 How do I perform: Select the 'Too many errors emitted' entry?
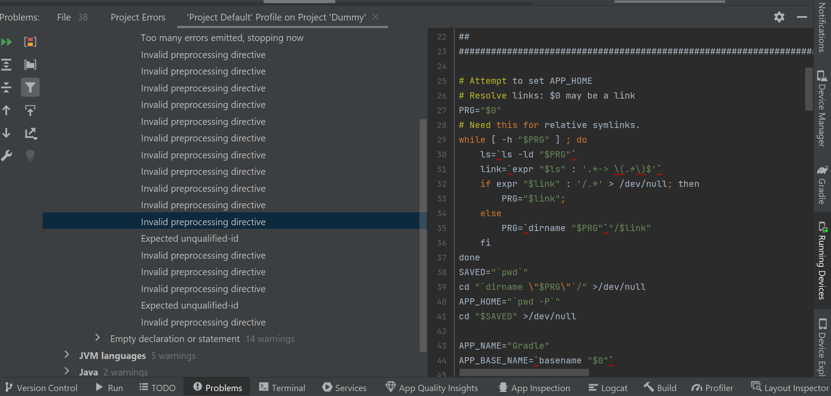click(222, 38)
